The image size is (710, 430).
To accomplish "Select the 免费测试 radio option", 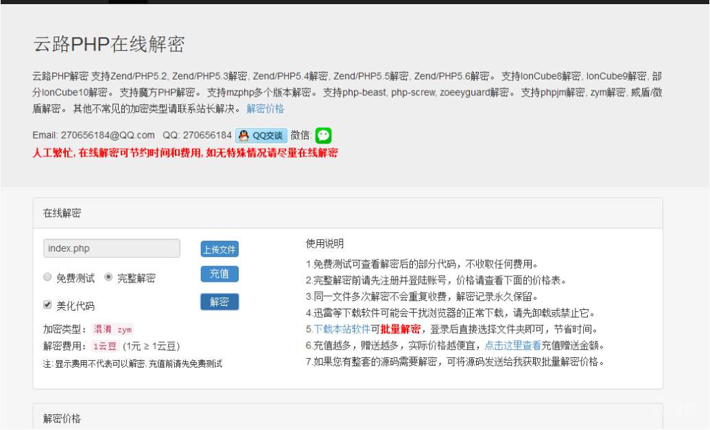I will point(47,277).
